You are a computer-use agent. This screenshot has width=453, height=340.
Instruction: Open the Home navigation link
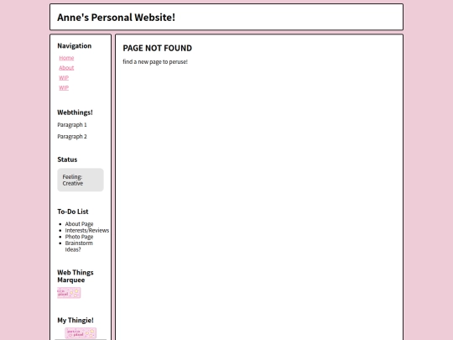coord(66,58)
